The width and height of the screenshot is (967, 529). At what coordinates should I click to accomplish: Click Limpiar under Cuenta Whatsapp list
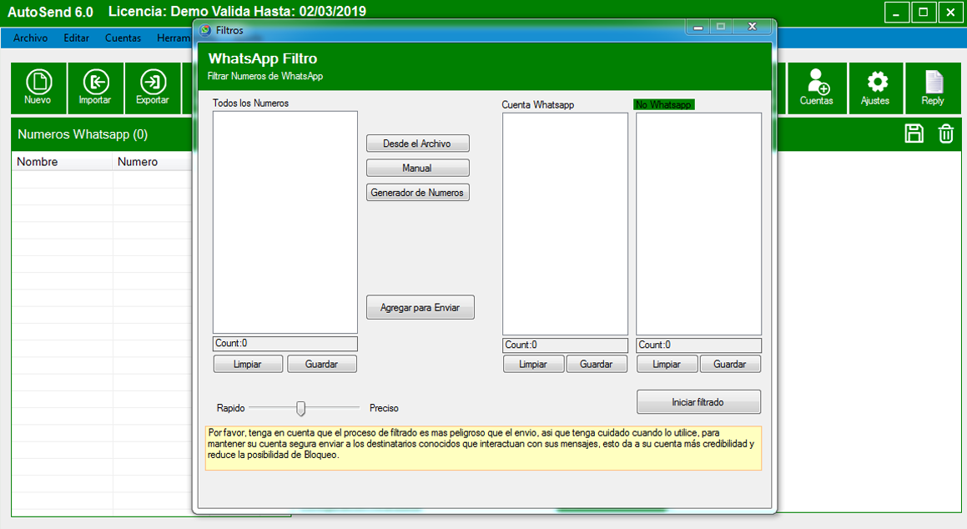tap(533, 365)
